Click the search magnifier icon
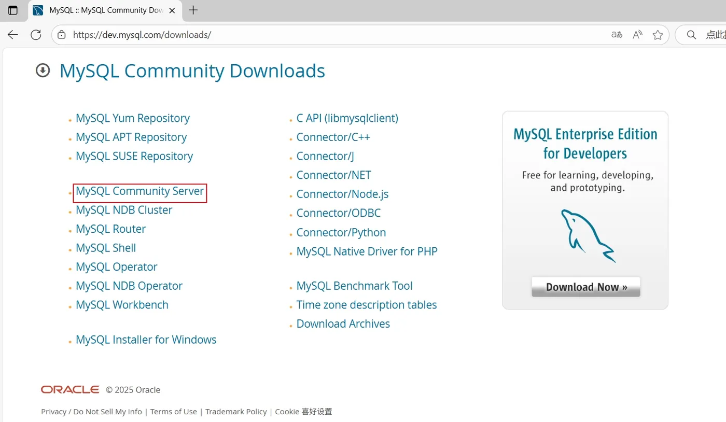Viewport: 726px width, 422px height. point(691,35)
